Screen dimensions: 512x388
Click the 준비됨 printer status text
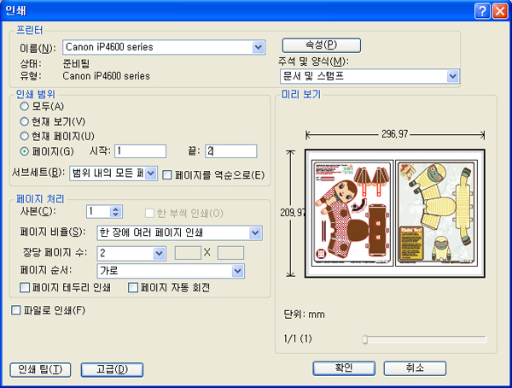click(76, 63)
